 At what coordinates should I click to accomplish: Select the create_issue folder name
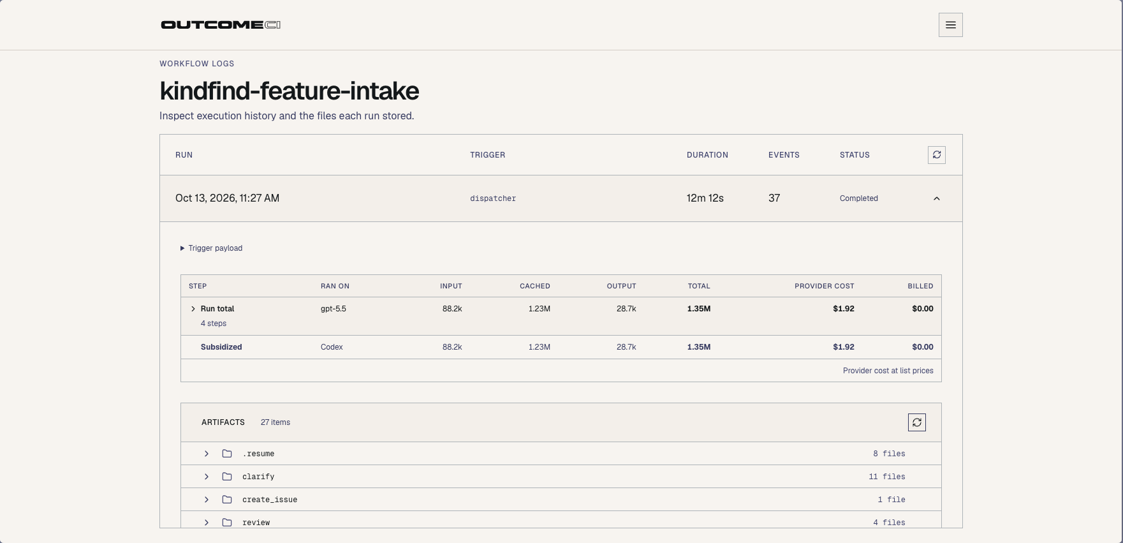(x=270, y=500)
